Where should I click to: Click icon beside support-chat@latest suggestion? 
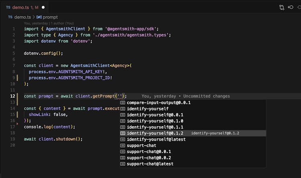coord(123,164)
